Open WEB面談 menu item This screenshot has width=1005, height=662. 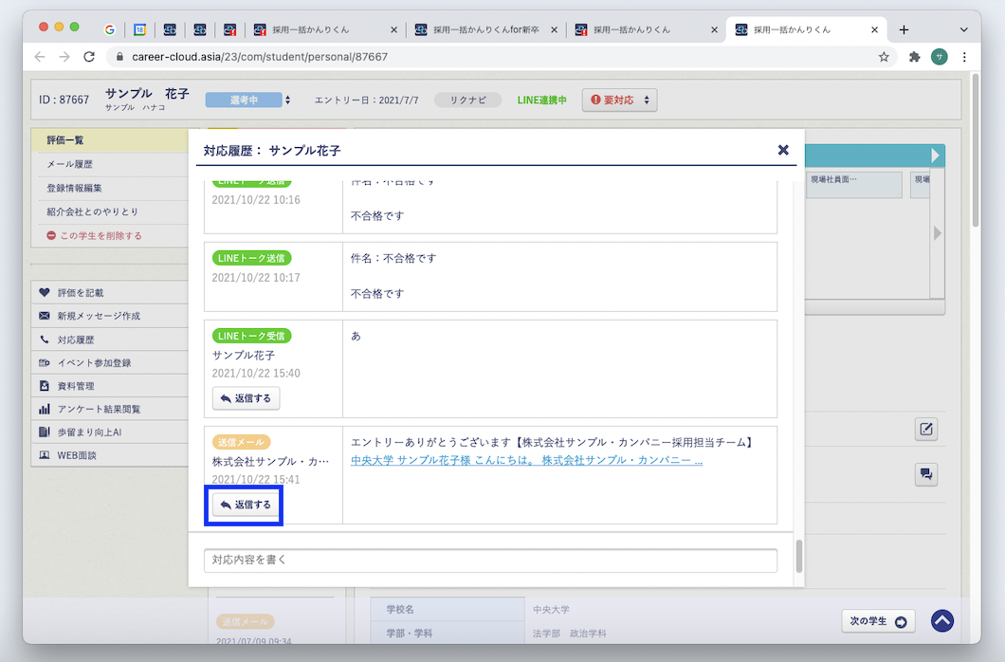click(x=110, y=455)
